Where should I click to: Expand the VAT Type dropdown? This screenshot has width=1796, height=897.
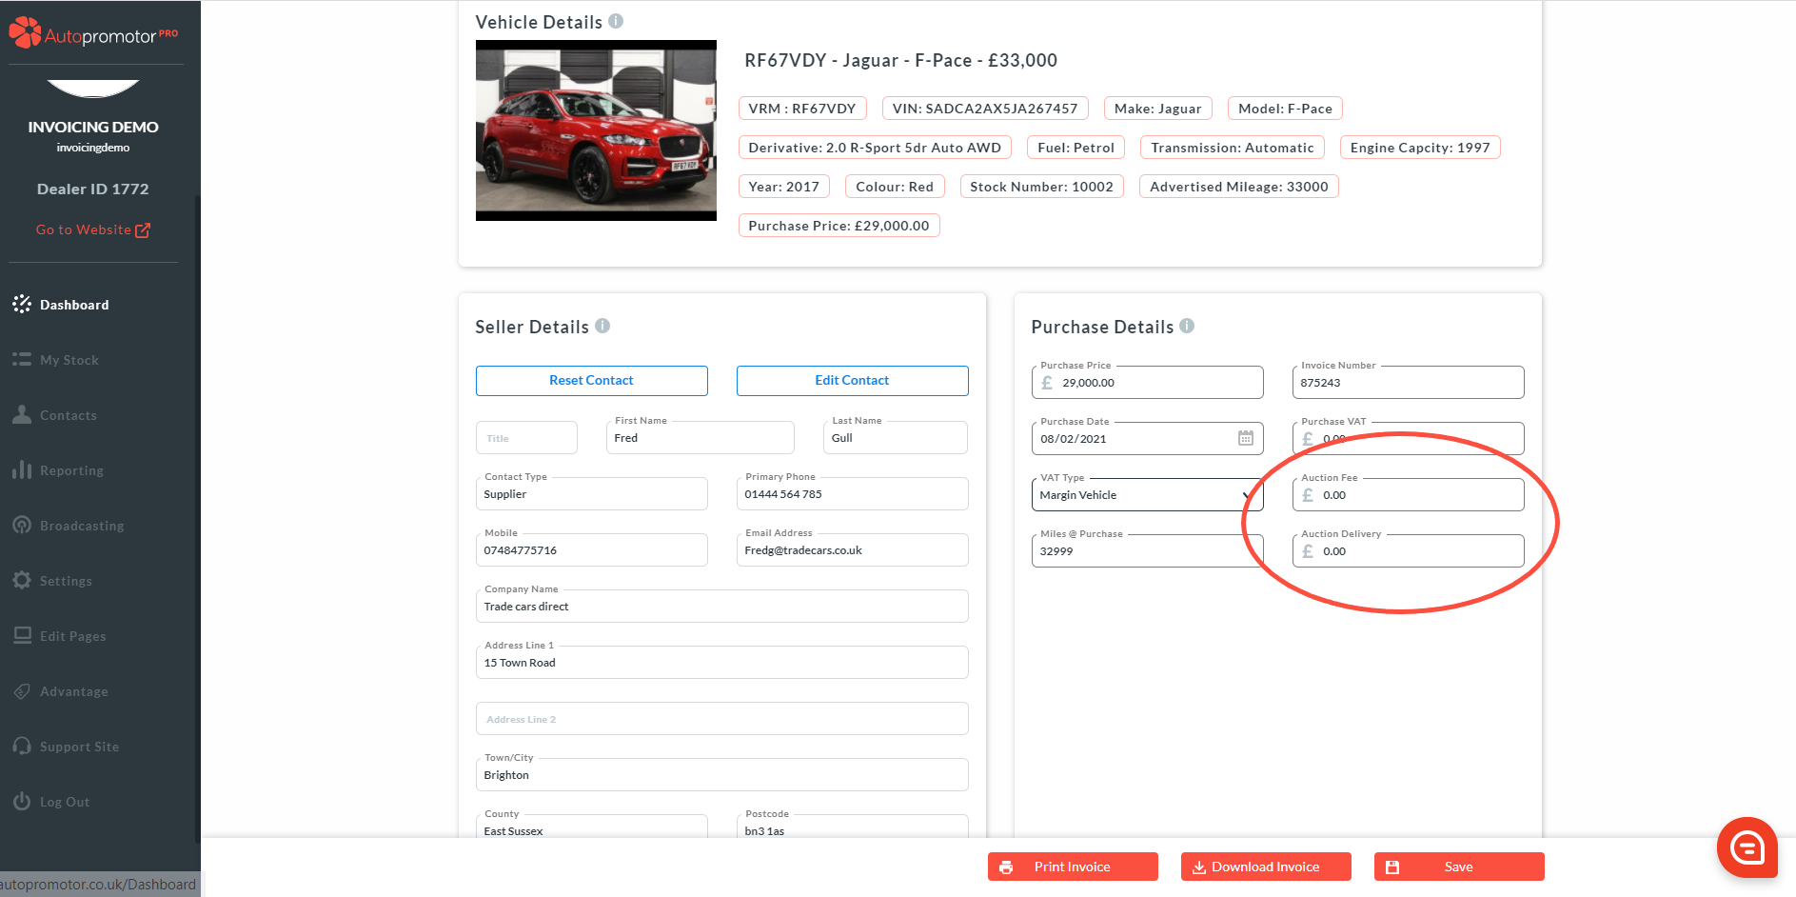(x=1146, y=495)
